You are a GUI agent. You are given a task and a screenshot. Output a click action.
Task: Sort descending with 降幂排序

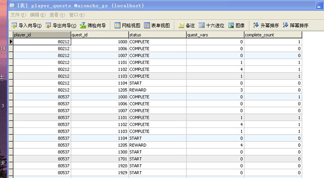click(286, 25)
